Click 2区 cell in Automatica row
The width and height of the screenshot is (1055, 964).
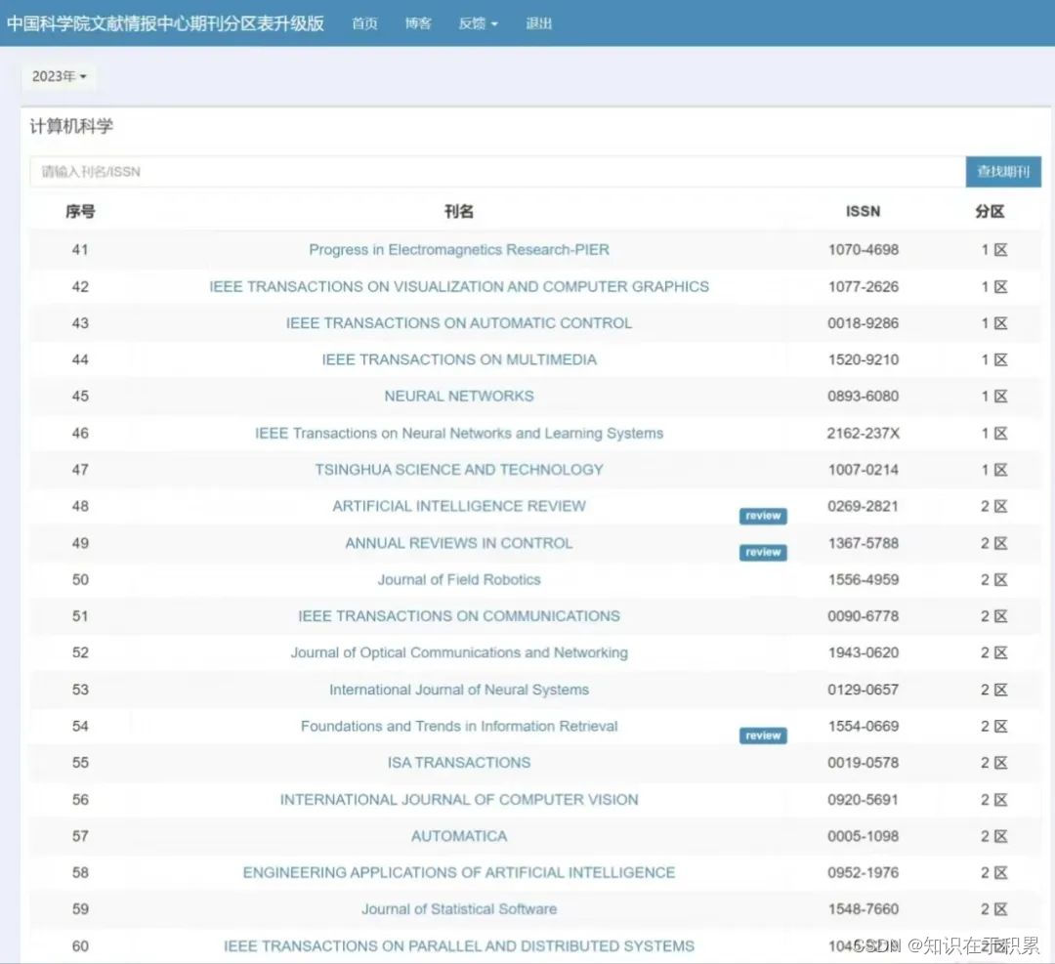pyautogui.click(x=993, y=836)
